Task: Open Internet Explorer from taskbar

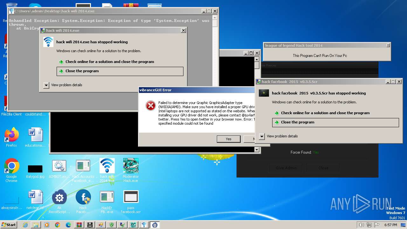Action: click(x=25, y=225)
